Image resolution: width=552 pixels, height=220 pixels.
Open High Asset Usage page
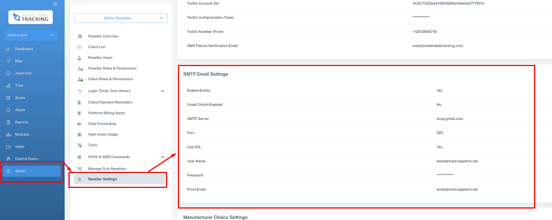point(103,134)
